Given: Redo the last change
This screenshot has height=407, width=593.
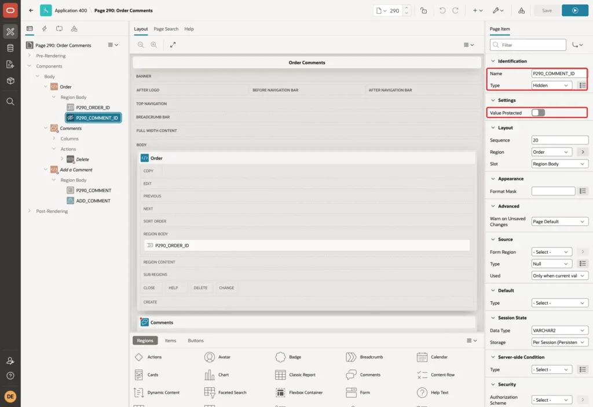Looking at the screenshot, I should point(455,10).
